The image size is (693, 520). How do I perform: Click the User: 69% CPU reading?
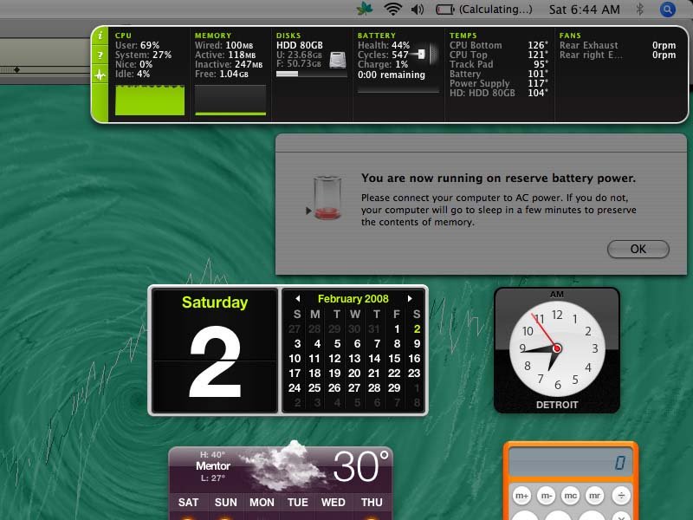coord(137,45)
